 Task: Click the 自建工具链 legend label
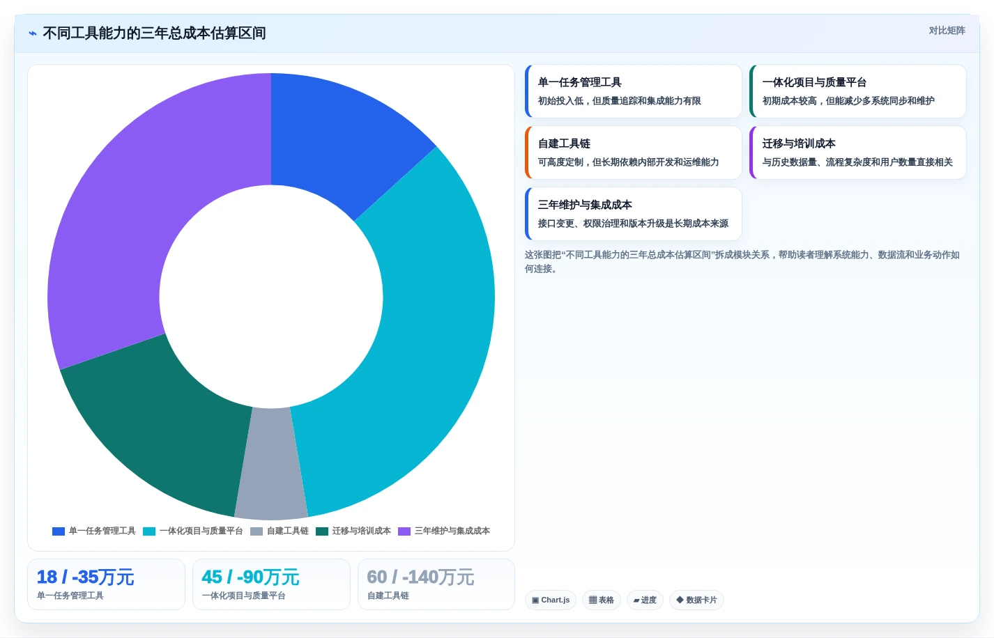point(288,531)
